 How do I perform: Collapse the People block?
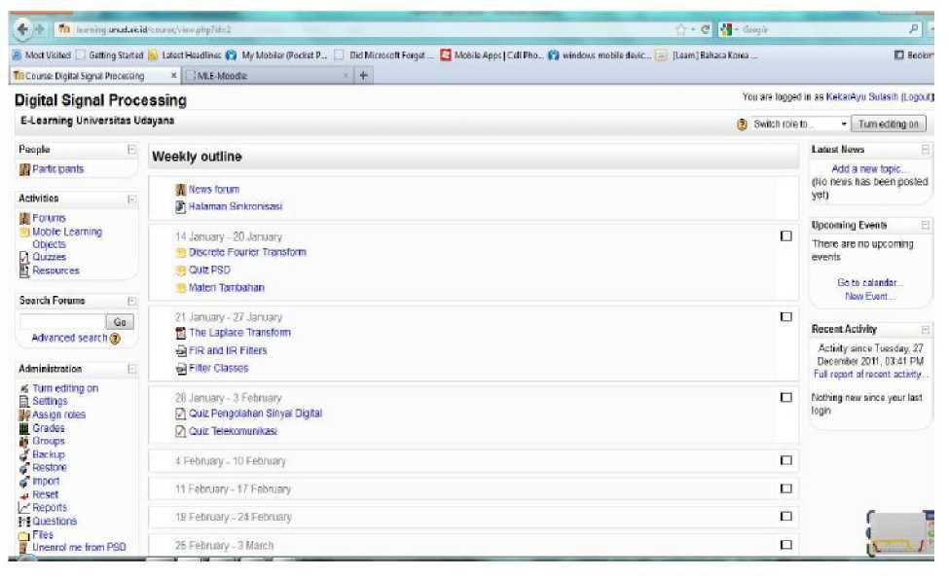point(131,150)
